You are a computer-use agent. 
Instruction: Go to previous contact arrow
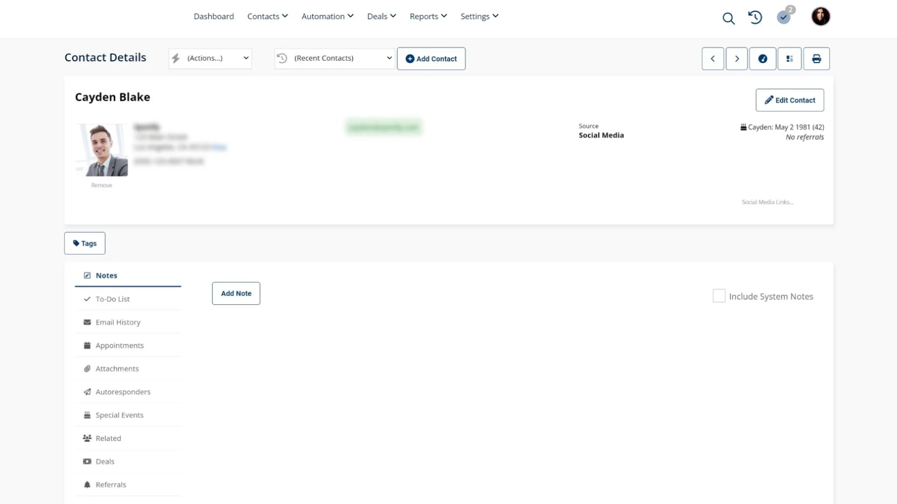tap(712, 59)
